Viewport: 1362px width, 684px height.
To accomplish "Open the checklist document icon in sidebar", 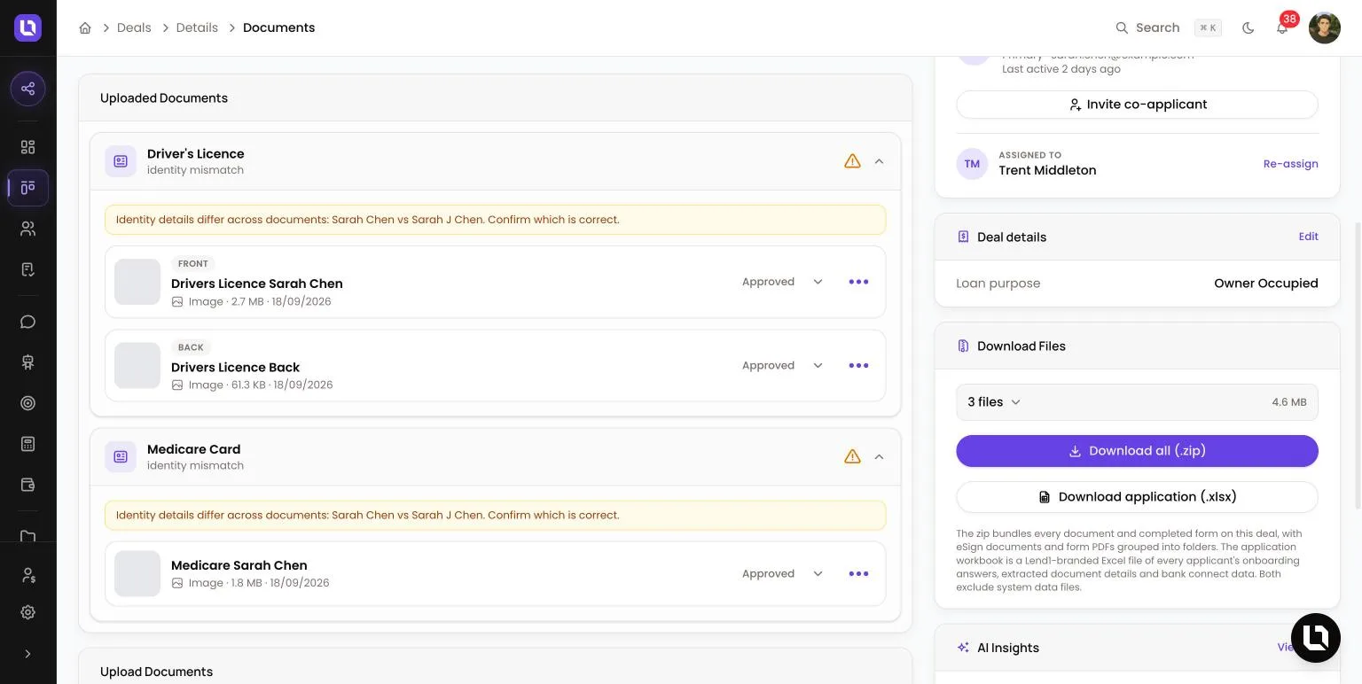I will click(x=27, y=269).
